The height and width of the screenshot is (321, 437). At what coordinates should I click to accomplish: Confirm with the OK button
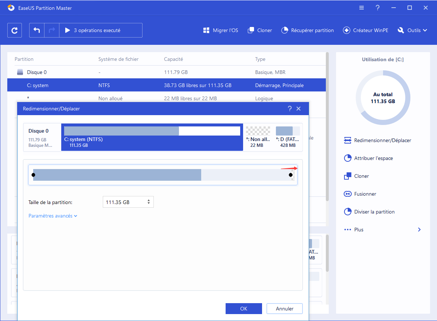point(243,309)
